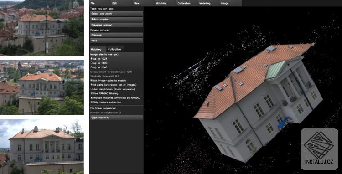Click the Start matching button

(x=116, y=118)
